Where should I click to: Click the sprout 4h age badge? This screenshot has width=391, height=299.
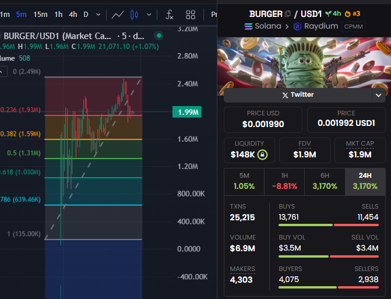(x=333, y=14)
